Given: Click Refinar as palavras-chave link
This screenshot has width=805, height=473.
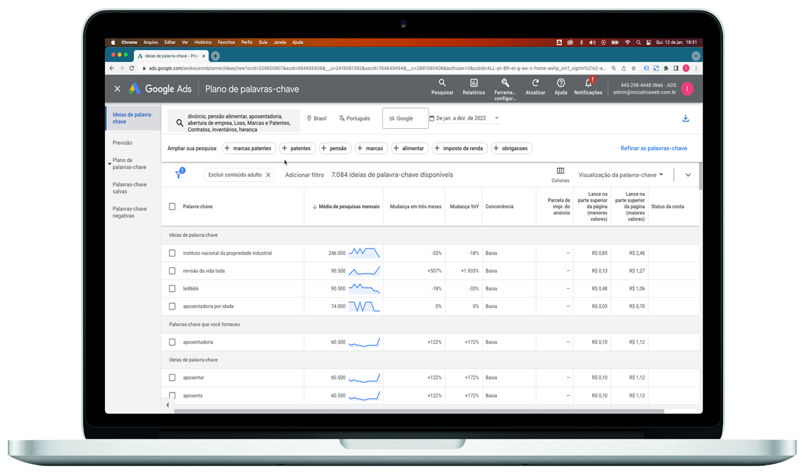Looking at the screenshot, I should click(x=653, y=148).
